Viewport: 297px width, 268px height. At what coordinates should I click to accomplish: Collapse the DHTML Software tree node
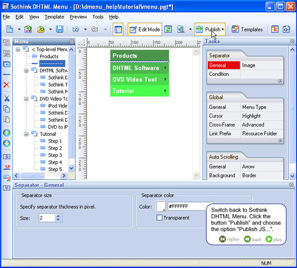pos(26,71)
